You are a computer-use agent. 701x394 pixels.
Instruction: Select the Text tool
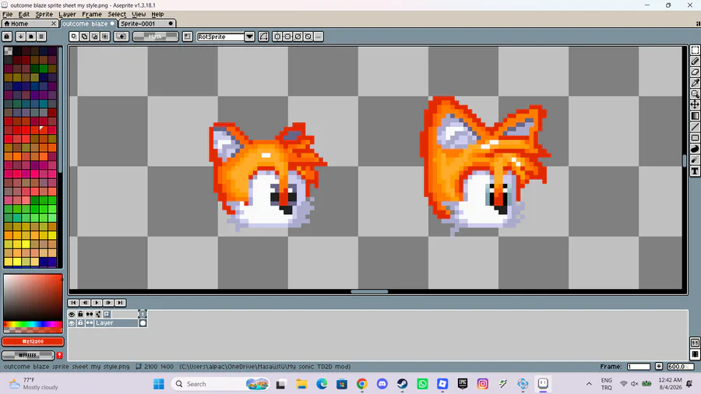point(695,171)
